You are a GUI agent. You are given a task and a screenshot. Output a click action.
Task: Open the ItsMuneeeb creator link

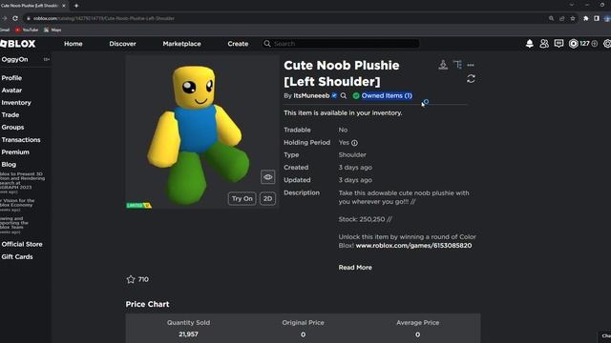[x=311, y=95]
